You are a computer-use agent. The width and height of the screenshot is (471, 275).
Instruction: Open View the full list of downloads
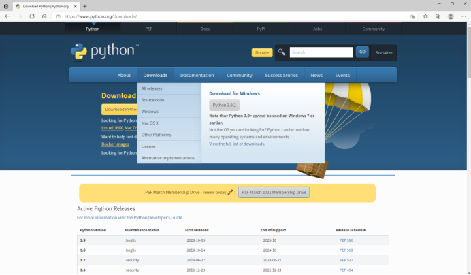click(237, 144)
